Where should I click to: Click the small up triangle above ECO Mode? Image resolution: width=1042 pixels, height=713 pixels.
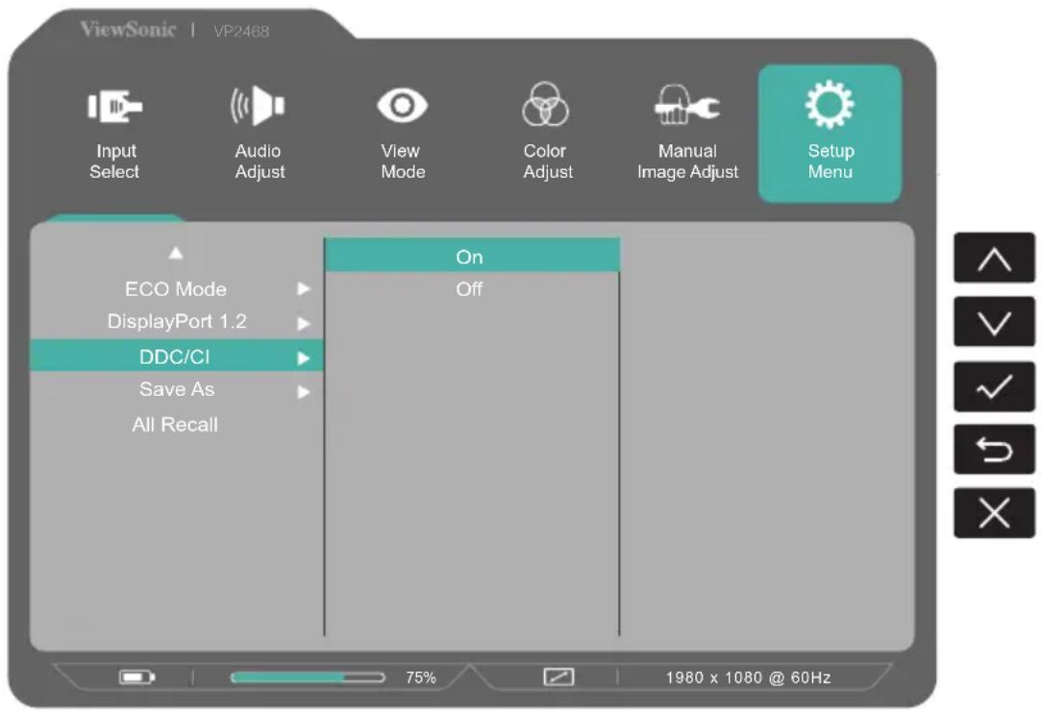[x=176, y=253]
